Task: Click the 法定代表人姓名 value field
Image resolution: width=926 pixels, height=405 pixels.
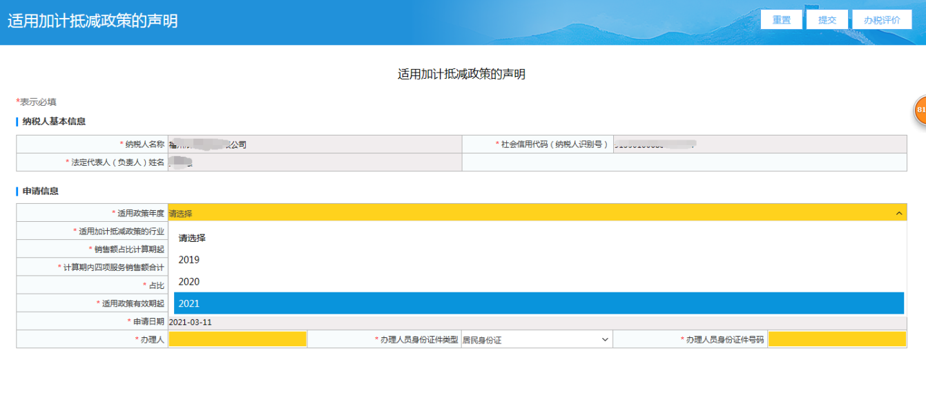Action: [x=314, y=162]
